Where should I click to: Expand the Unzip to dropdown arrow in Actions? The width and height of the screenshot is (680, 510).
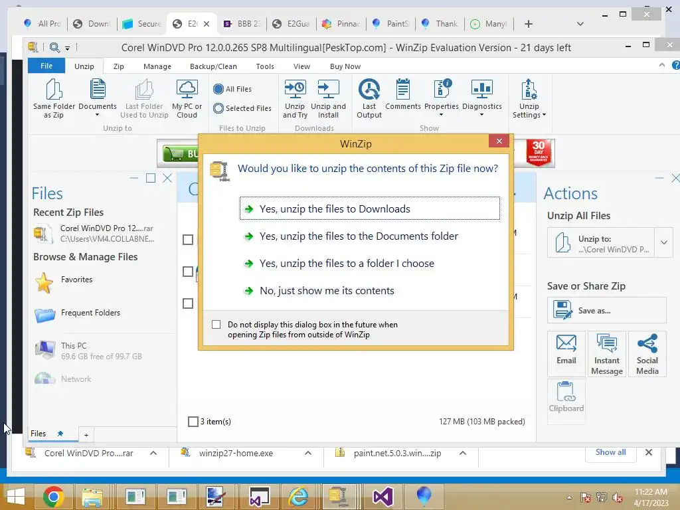click(x=664, y=242)
